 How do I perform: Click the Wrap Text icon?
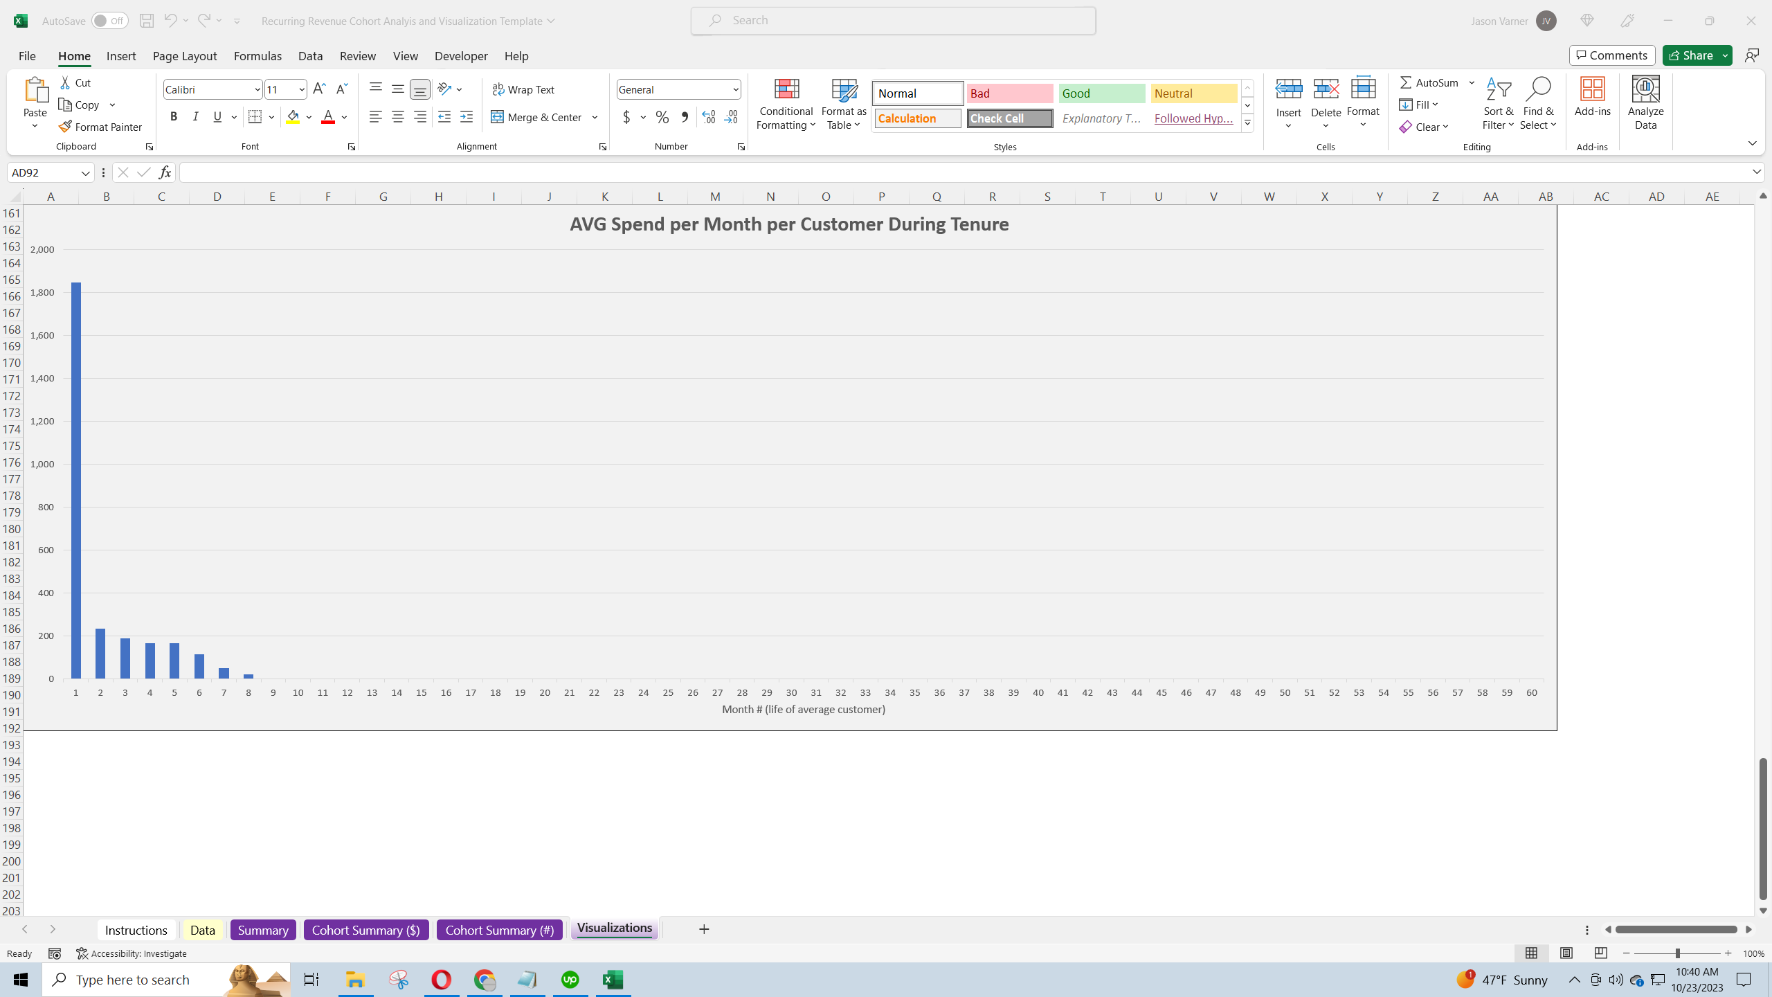click(498, 89)
